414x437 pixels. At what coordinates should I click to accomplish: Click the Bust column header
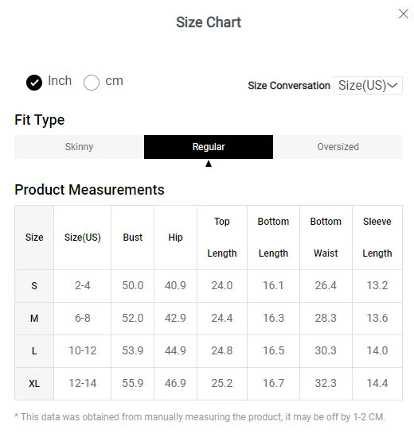[x=132, y=238]
